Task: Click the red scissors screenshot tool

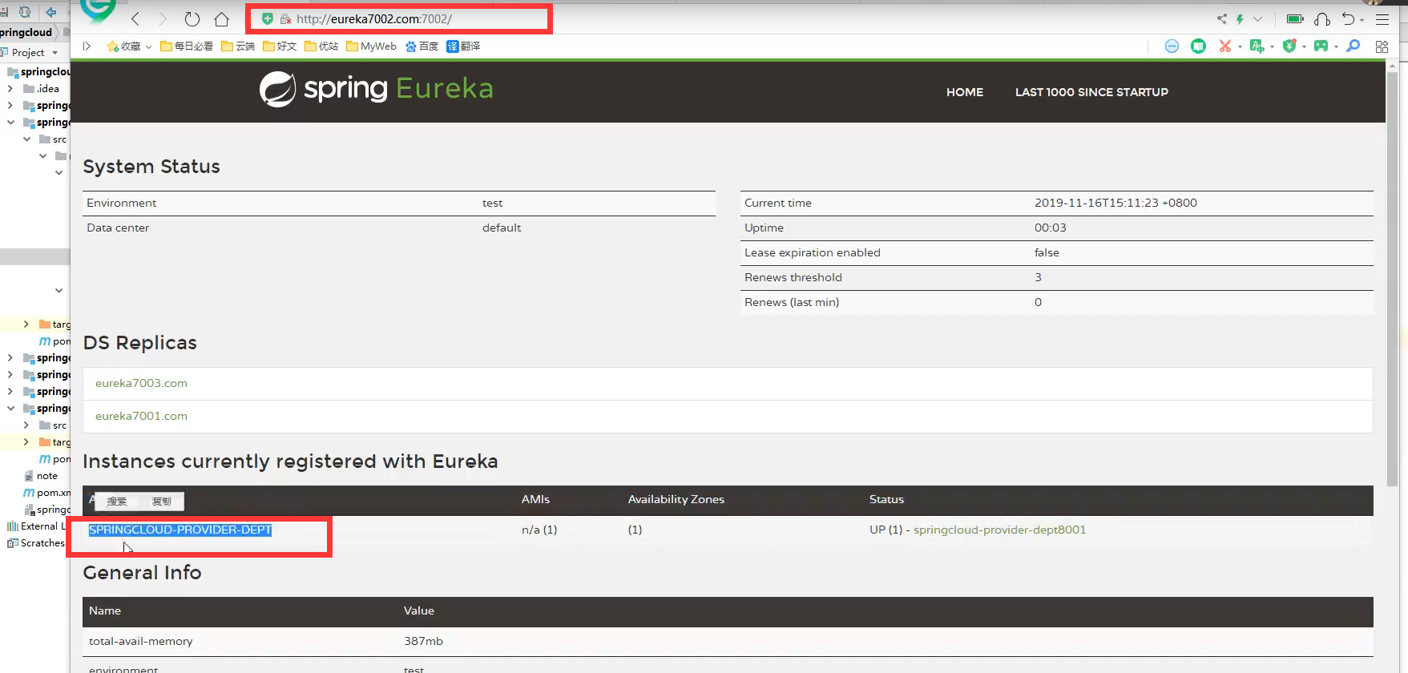Action: [1224, 46]
